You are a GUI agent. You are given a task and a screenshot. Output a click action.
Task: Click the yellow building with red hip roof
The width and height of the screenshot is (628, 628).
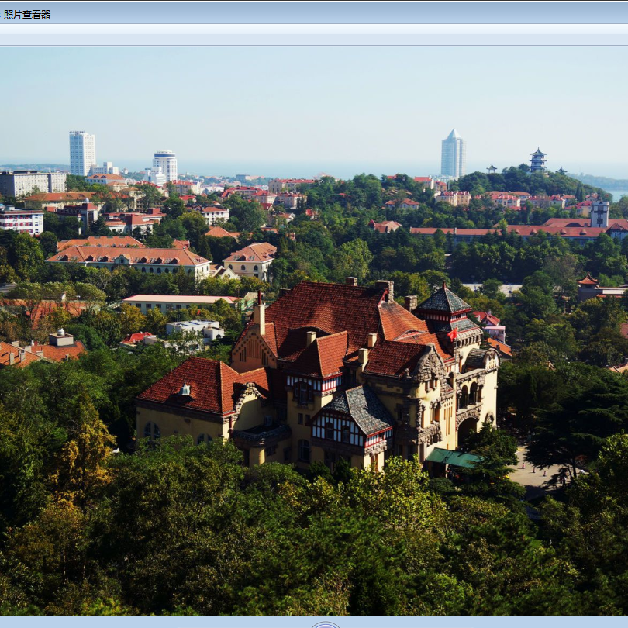click(250, 261)
